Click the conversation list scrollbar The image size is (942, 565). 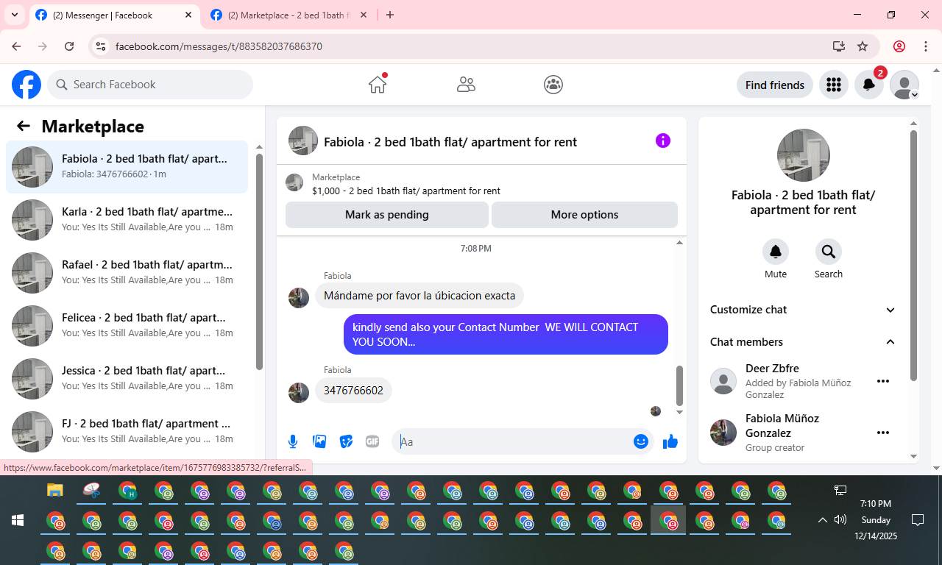[259, 261]
